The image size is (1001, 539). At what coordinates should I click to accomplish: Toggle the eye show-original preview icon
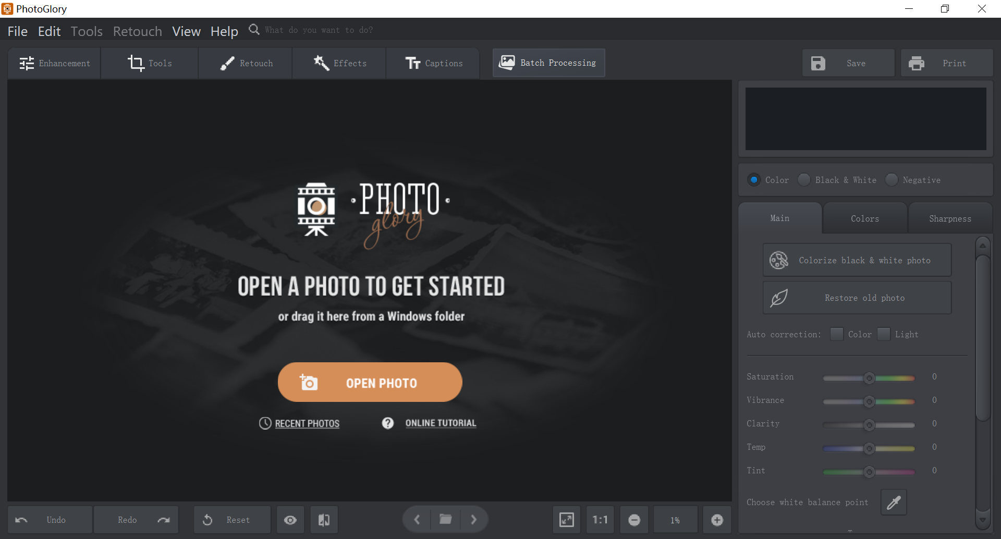(290, 520)
